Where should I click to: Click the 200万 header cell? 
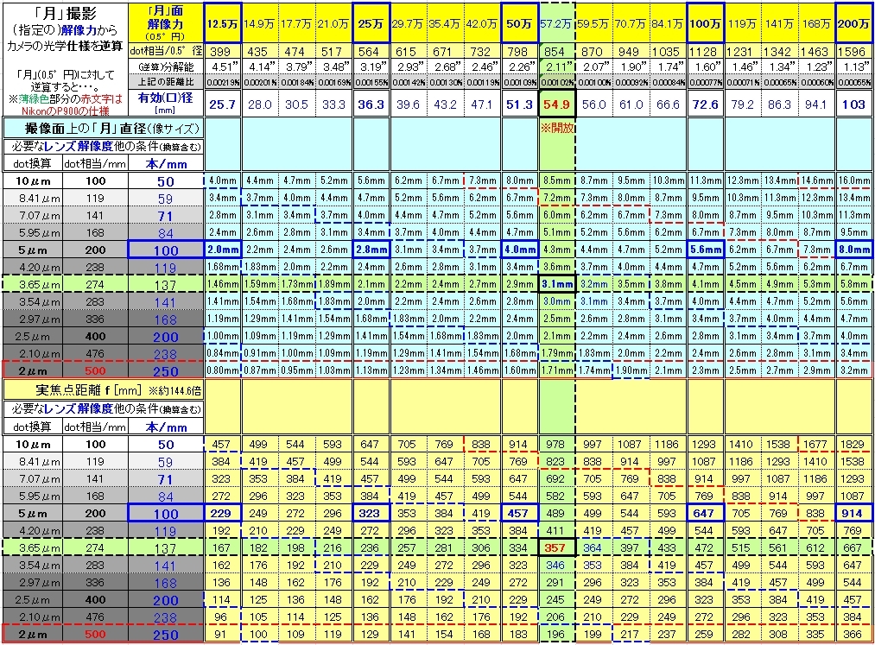click(853, 23)
